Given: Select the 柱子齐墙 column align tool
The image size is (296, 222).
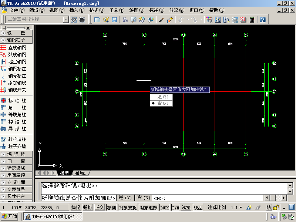Looking at the screenshot, I should [14, 146].
